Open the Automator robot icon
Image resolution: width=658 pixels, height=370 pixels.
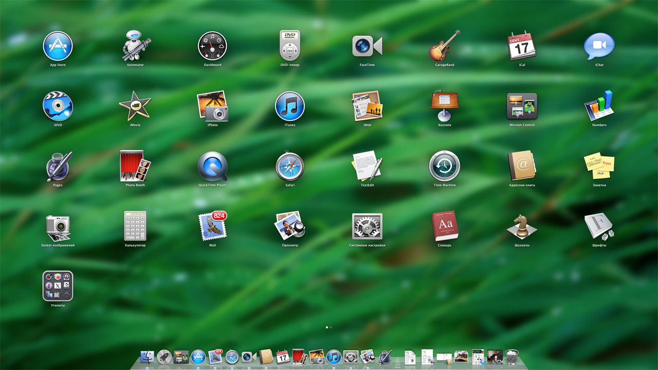[135, 46]
